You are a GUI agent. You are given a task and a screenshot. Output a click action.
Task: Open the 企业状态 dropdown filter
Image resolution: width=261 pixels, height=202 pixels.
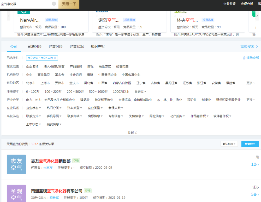coord(33,108)
